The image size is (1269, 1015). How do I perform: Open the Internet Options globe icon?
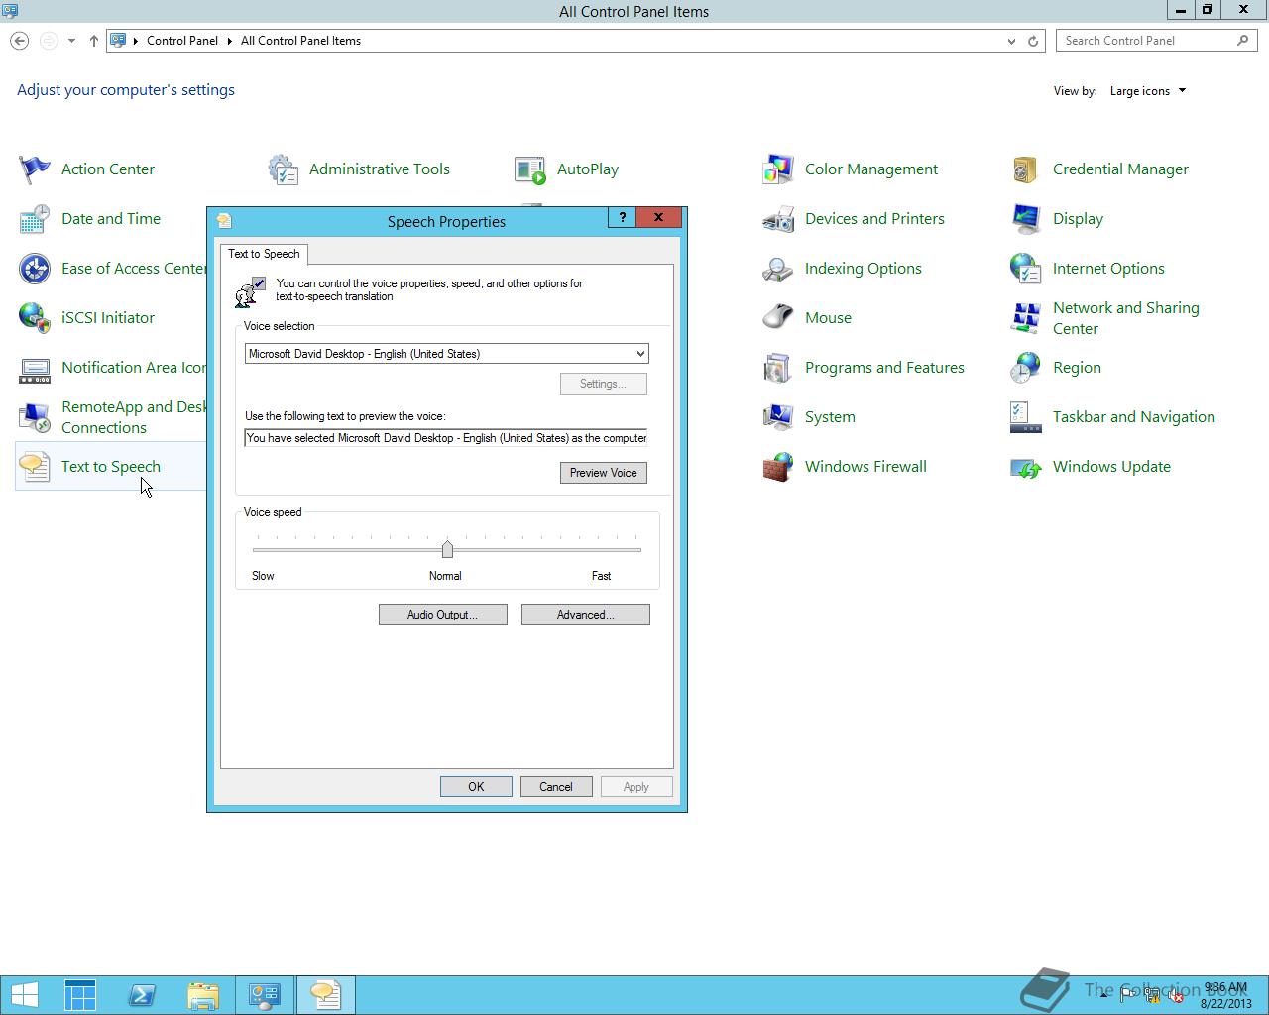click(1026, 269)
